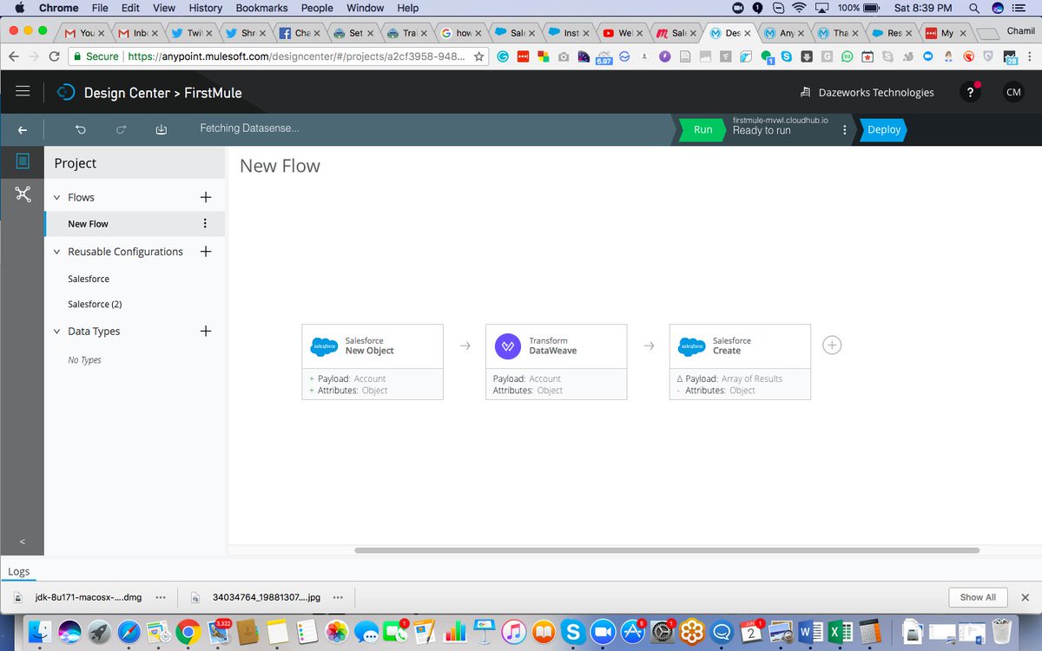
Task: Click the redo icon in the flow toolbar
Action: 120,128
